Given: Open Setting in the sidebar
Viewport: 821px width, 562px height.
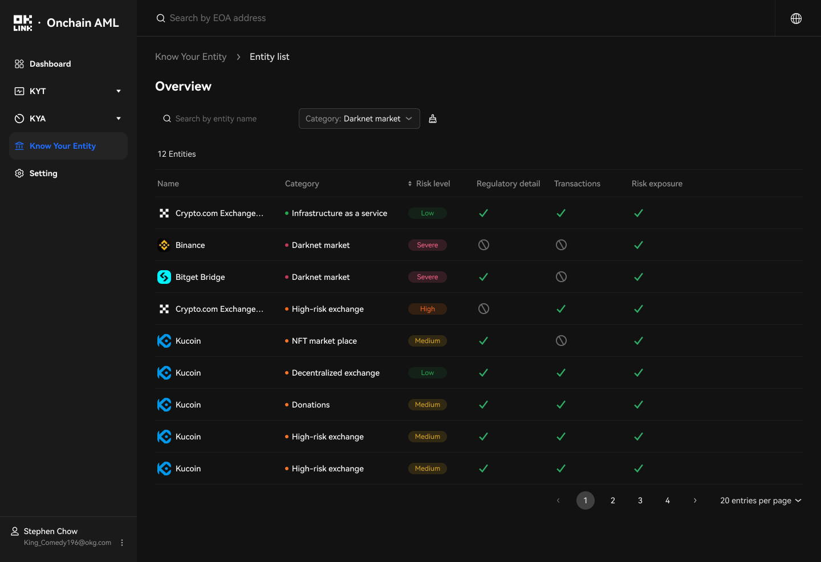Looking at the screenshot, I should (43, 173).
